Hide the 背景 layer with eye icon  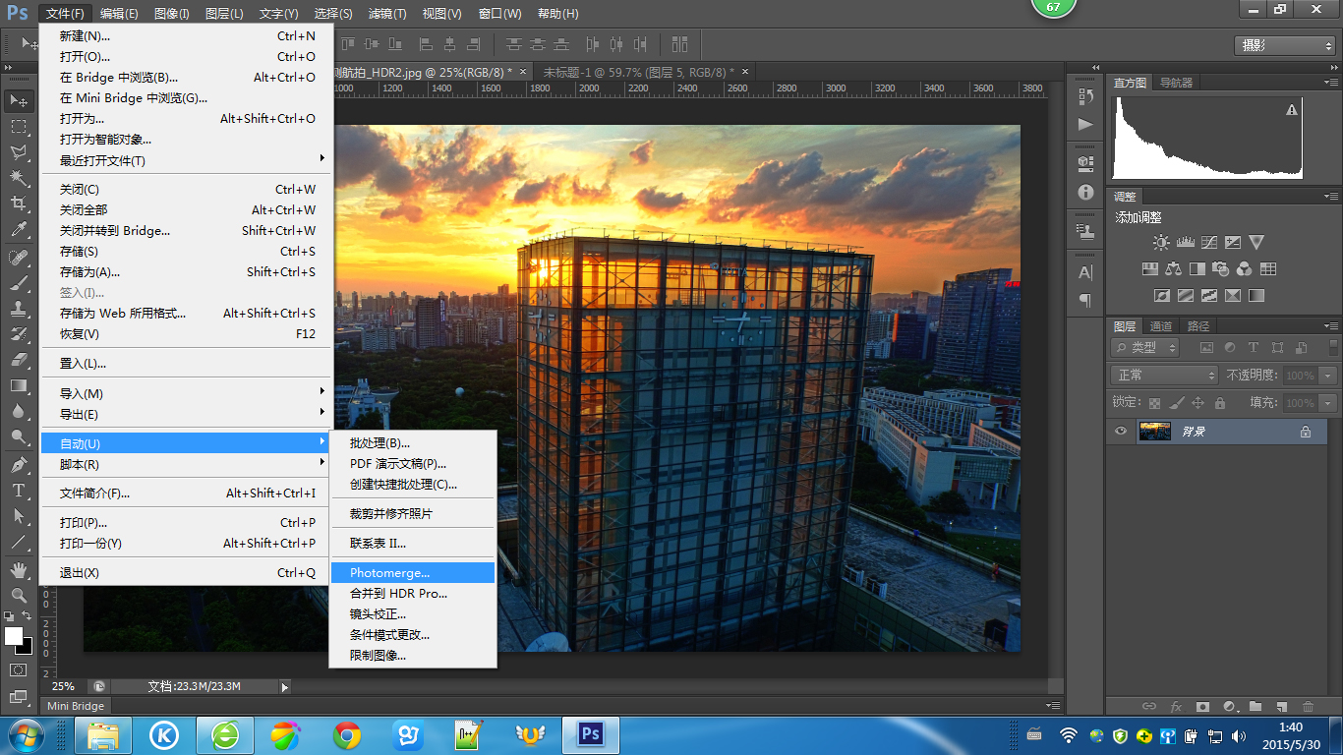pos(1120,432)
